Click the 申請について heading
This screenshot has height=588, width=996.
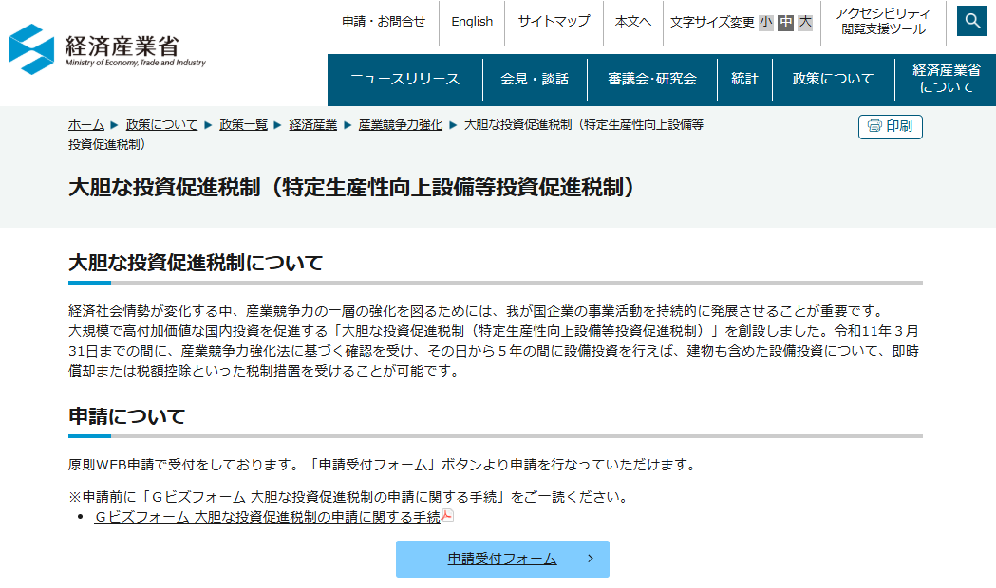[x=126, y=416]
